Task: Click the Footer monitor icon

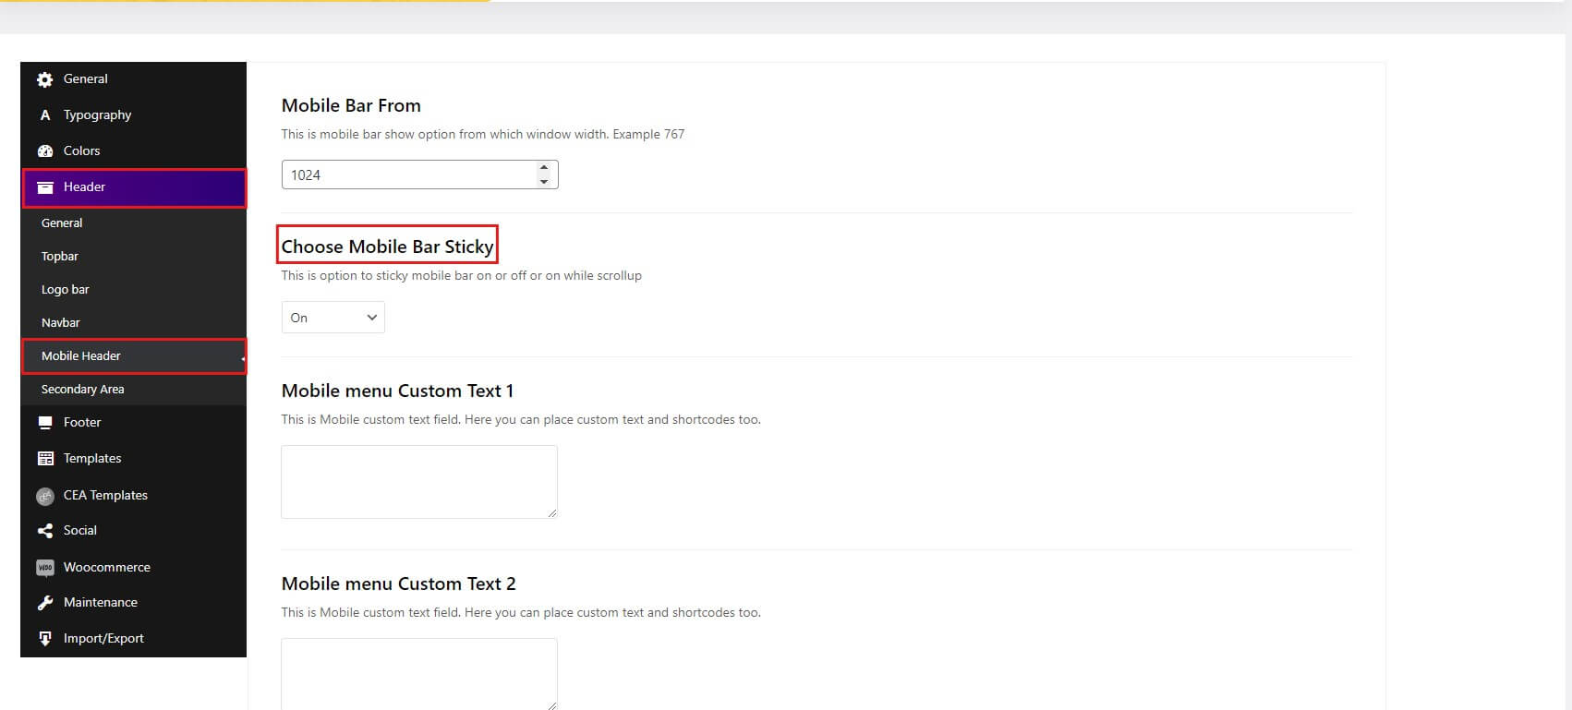Action: point(44,423)
